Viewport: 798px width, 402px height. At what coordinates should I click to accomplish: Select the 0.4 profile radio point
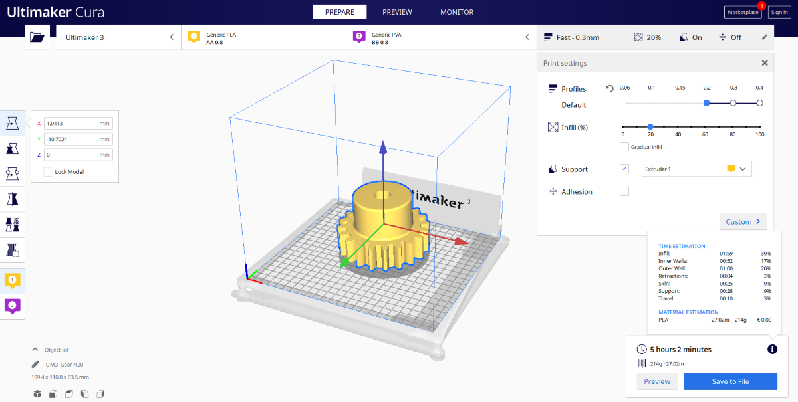(759, 103)
